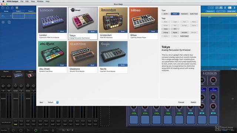Toggle the Acoustic tag filter

coord(184,33)
